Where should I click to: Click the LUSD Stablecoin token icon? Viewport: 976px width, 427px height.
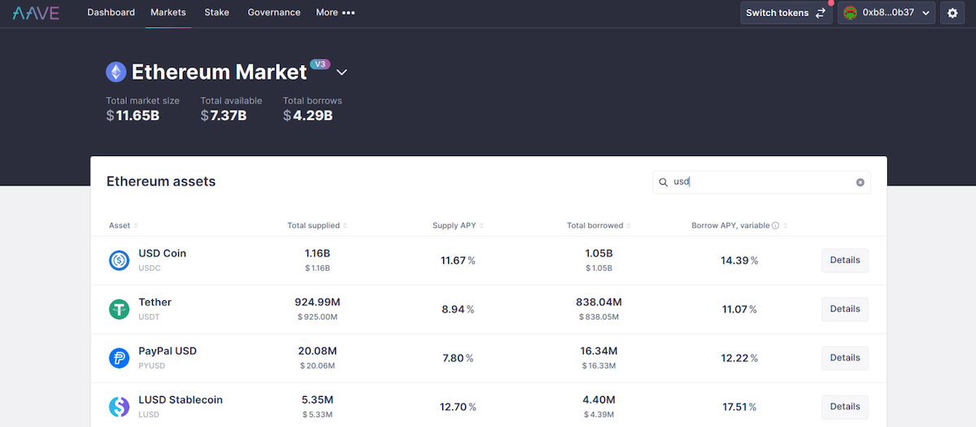(x=120, y=407)
